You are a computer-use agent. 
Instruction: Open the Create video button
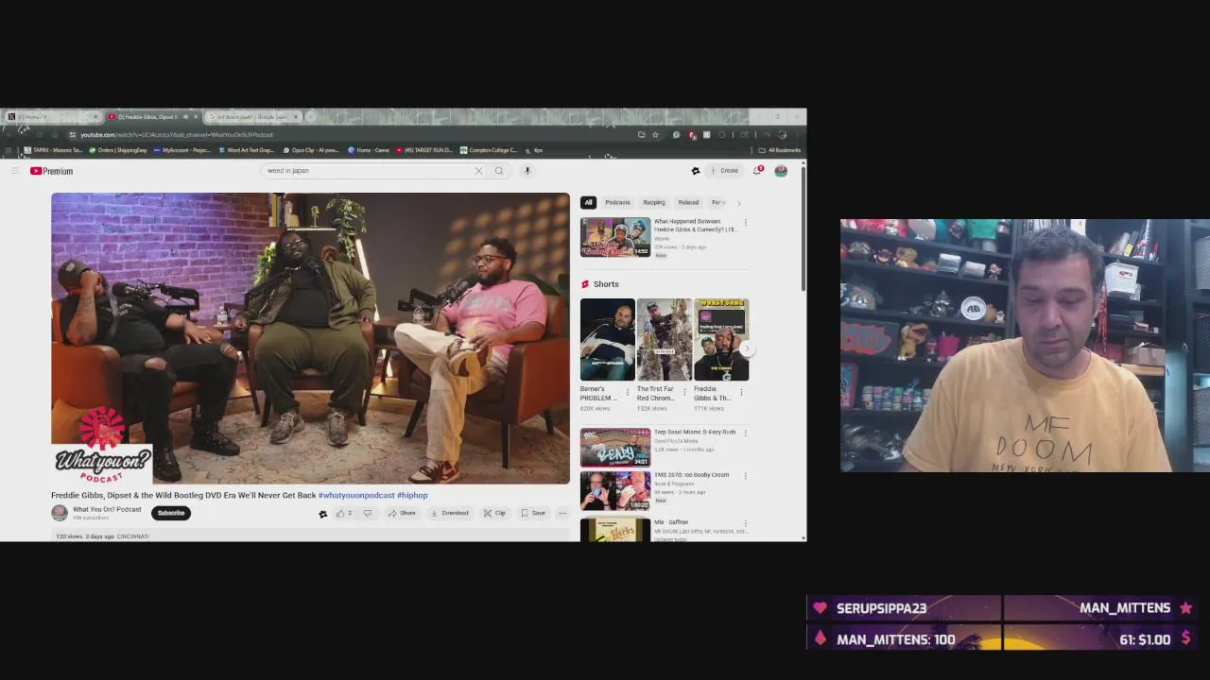pos(725,171)
